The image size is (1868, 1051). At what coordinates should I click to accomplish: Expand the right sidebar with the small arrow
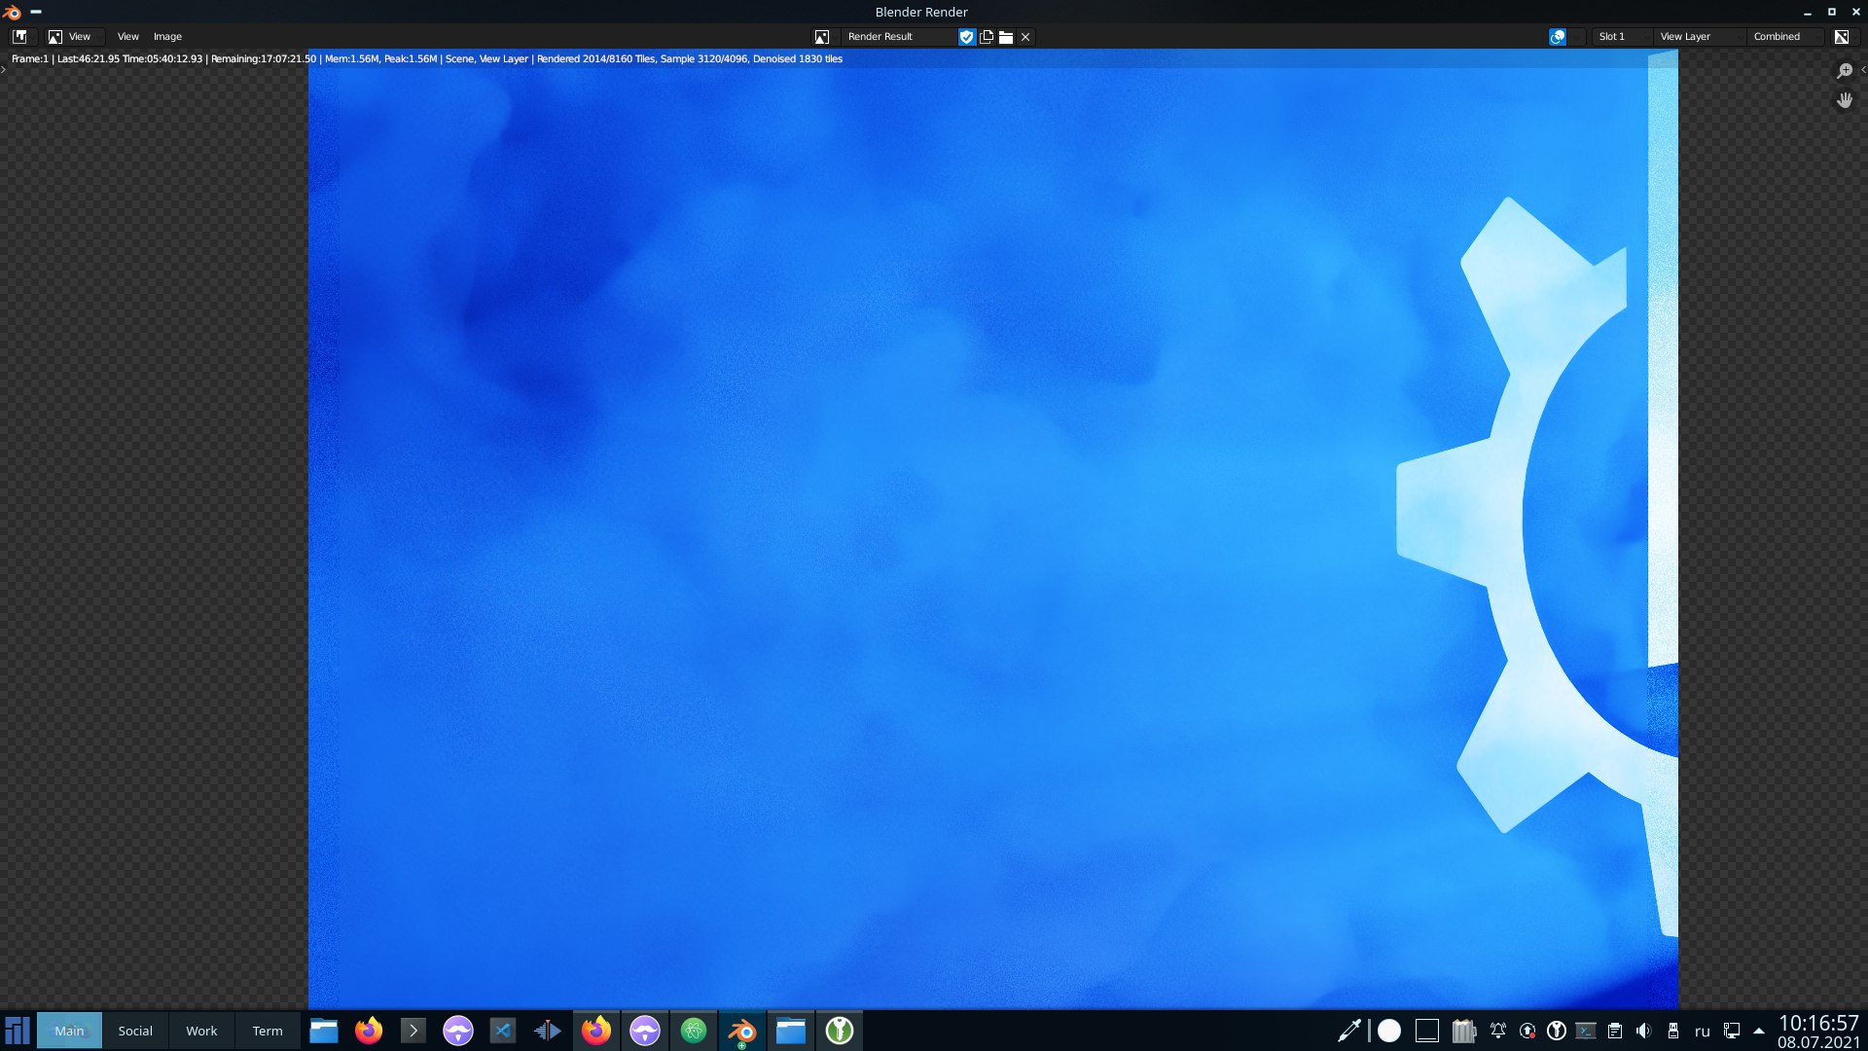(1863, 69)
